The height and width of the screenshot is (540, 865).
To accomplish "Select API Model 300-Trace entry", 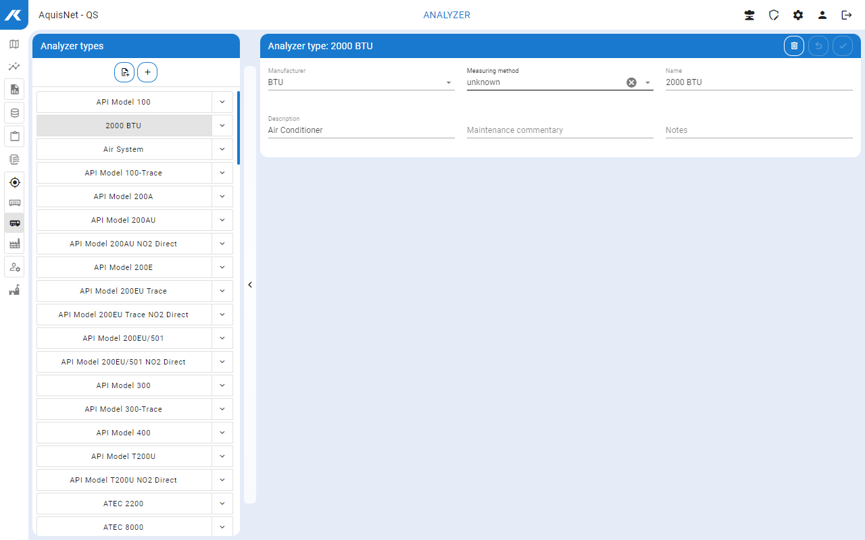I will (124, 409).
